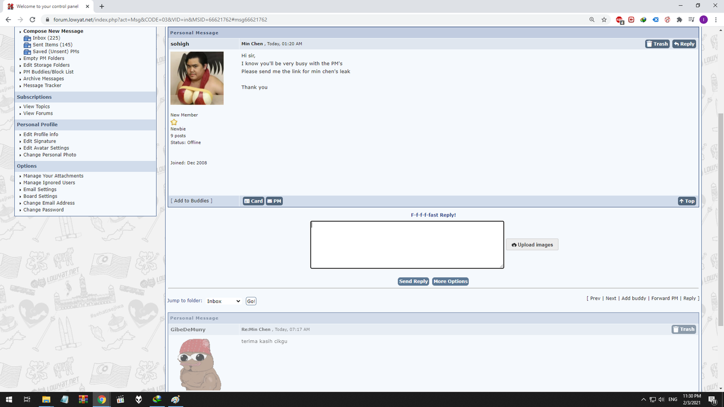Viewport: 724px width, 407px height.
Task: Open the Paint app on taskbar
Action: (175, 400)
